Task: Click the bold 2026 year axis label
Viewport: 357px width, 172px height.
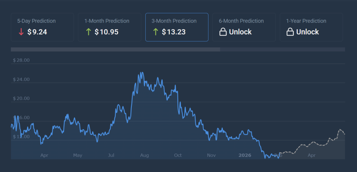Action: [x=245, y=155]
